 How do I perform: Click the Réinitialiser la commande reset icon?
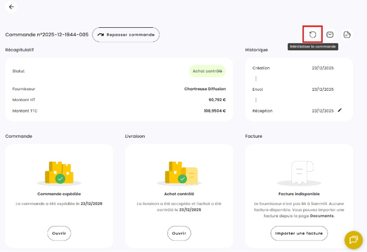[x=313, y=34]
